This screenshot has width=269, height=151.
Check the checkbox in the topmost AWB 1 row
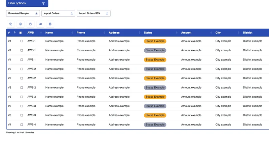click(22, 41)
